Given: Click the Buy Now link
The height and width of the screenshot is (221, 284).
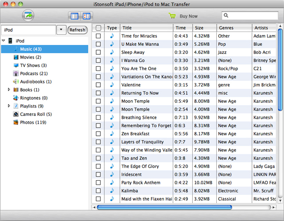Looking at the screenshot, I should pyautogui.click(x=188, y=16).
